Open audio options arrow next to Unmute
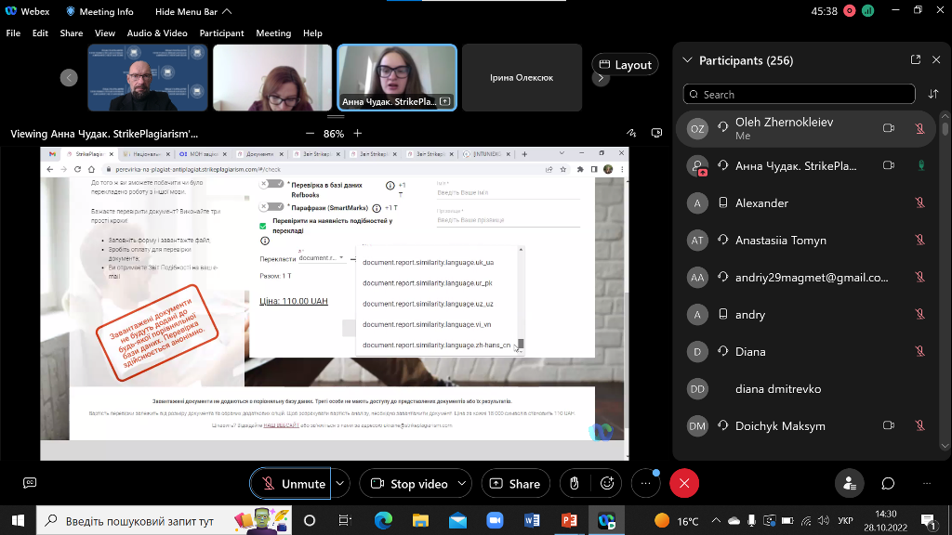The height and width of the screenshot is (535, 952). tap(340, 483)
